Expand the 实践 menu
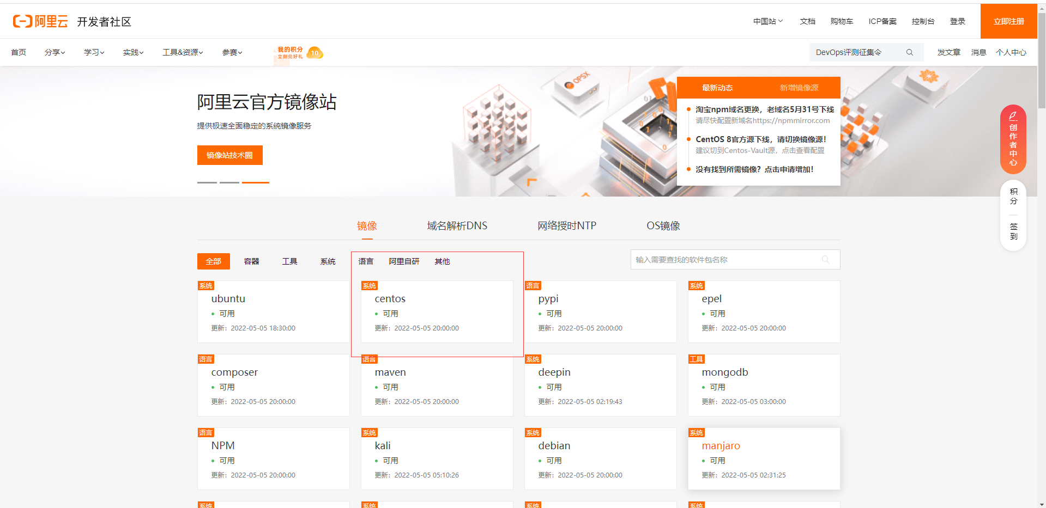 point(133,52)
